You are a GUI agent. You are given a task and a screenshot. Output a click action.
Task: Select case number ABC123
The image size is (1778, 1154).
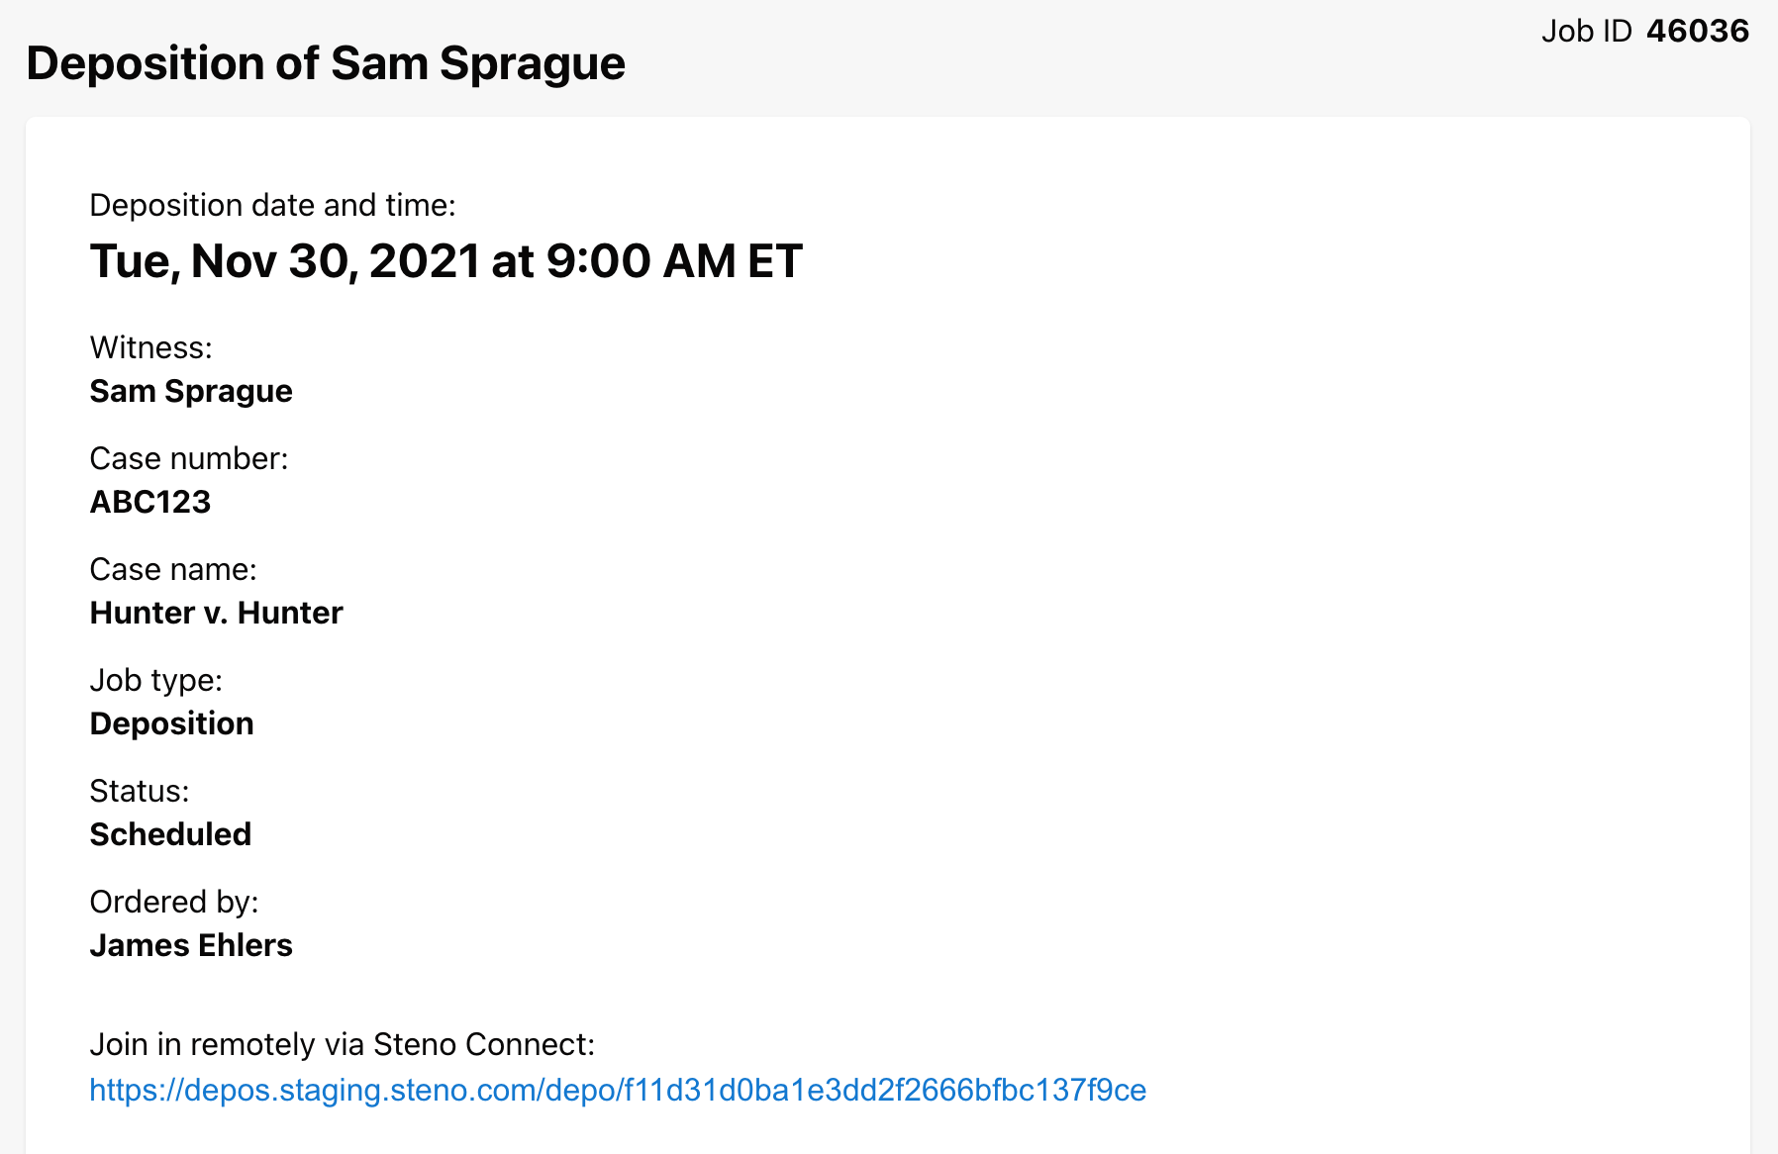pos(150,502)
